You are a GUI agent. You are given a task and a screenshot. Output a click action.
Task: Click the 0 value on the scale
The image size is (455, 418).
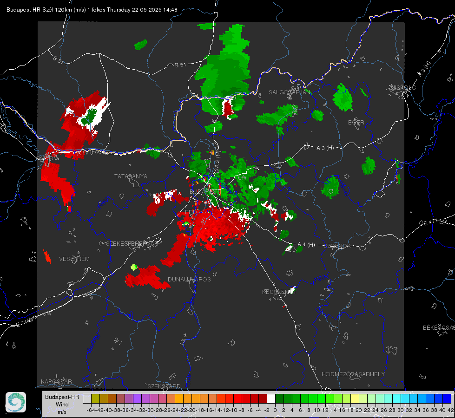coord(275,410)
